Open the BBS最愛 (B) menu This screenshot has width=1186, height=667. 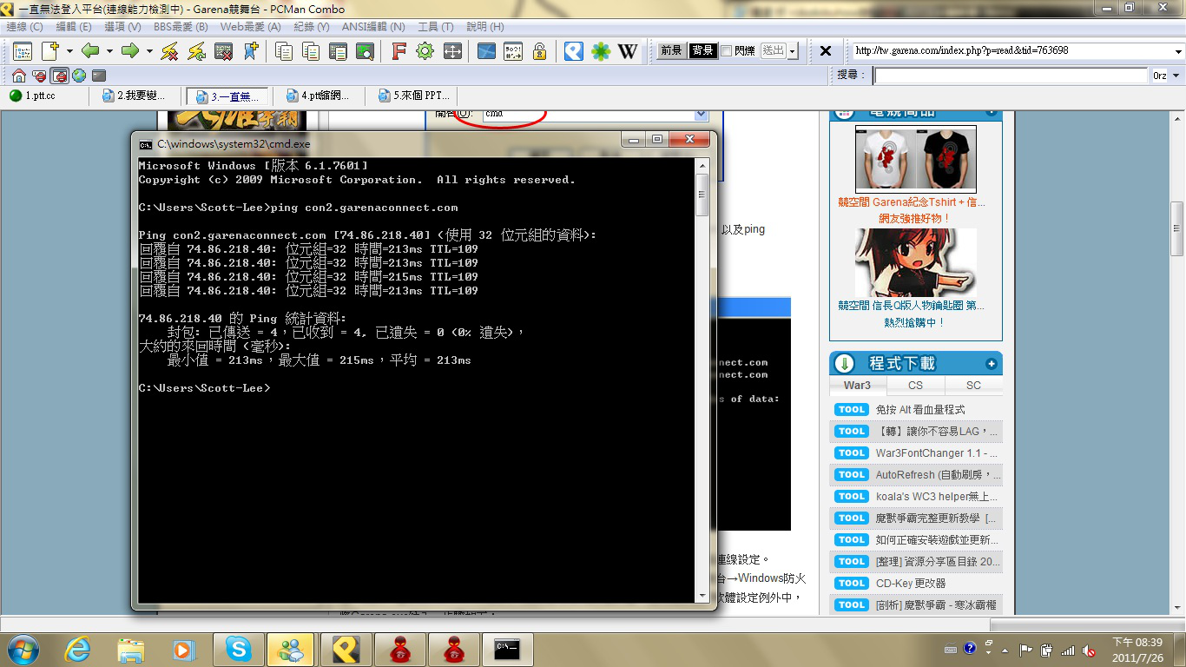tap(181, 27)
